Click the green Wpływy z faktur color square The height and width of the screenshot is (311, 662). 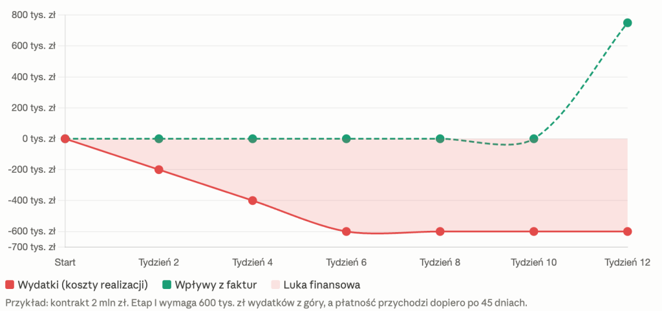click(167, 284)
